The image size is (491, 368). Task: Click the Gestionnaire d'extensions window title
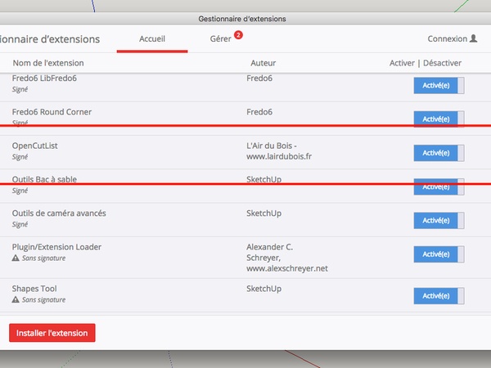pos(242,19)
